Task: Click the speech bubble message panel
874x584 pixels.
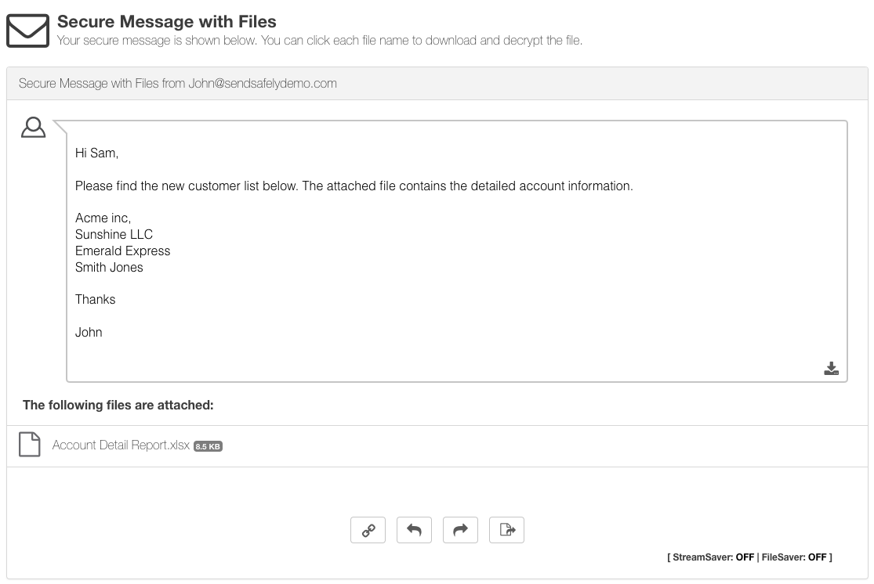Action: pos(457,251)
